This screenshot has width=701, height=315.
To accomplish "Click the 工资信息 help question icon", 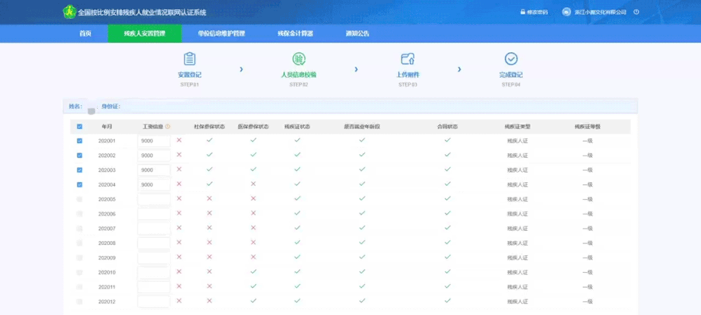I will pyautogui.click(x=167, y=127).
